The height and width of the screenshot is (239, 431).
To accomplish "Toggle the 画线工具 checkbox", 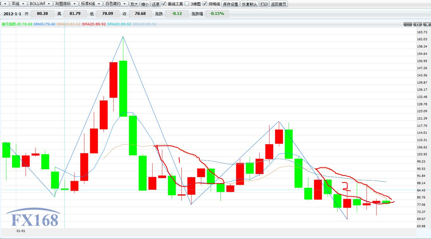I will [x=164, y=4].
